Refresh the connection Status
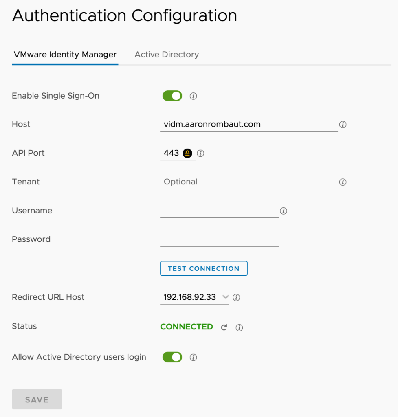Viewport: 398px width, 417px height. click(x=224, y=327)
